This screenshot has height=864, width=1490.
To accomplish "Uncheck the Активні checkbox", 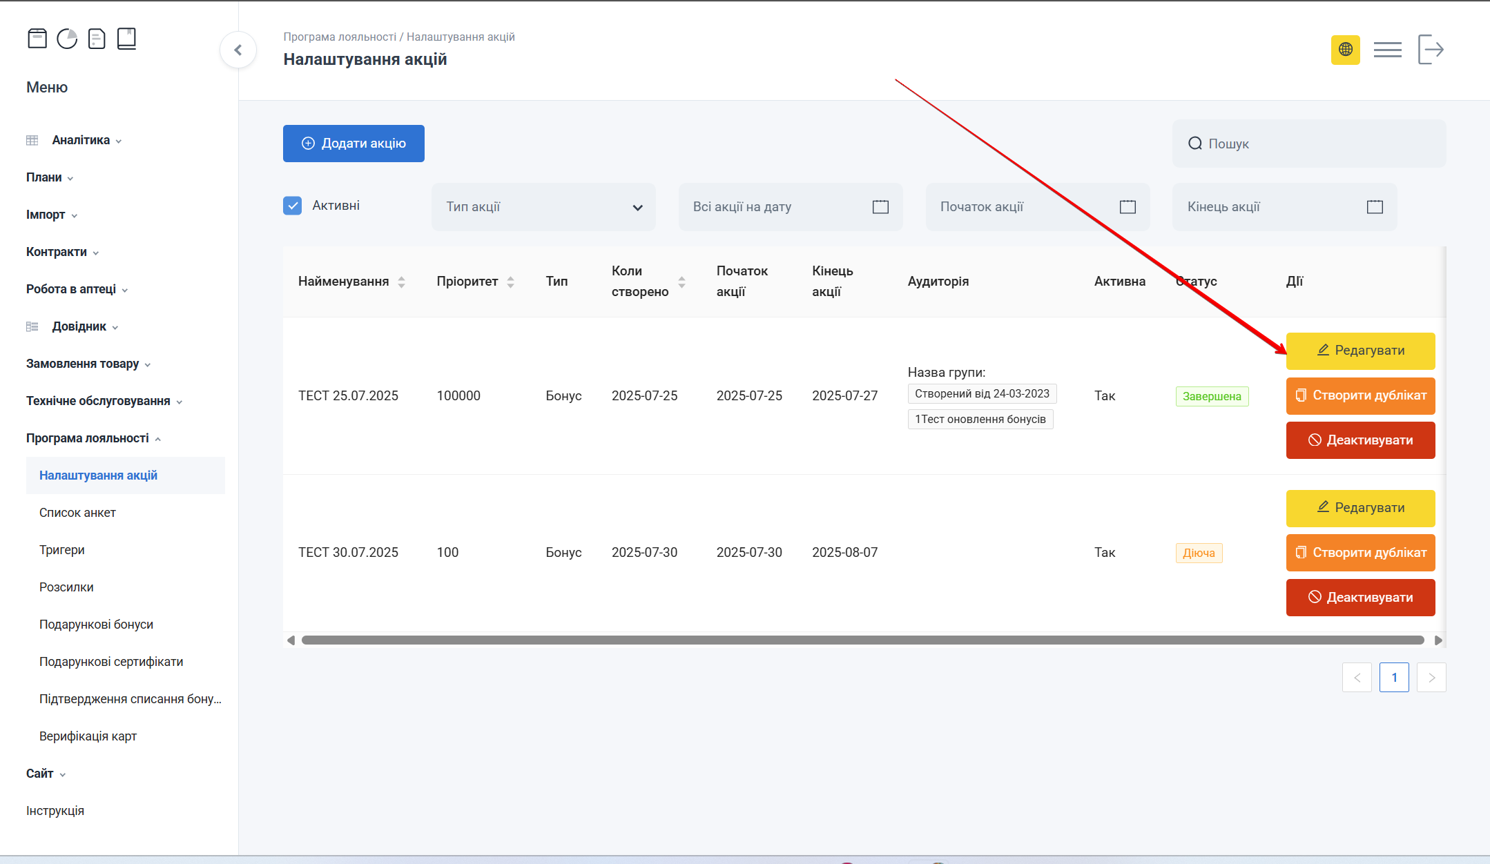I will point(293,206).
